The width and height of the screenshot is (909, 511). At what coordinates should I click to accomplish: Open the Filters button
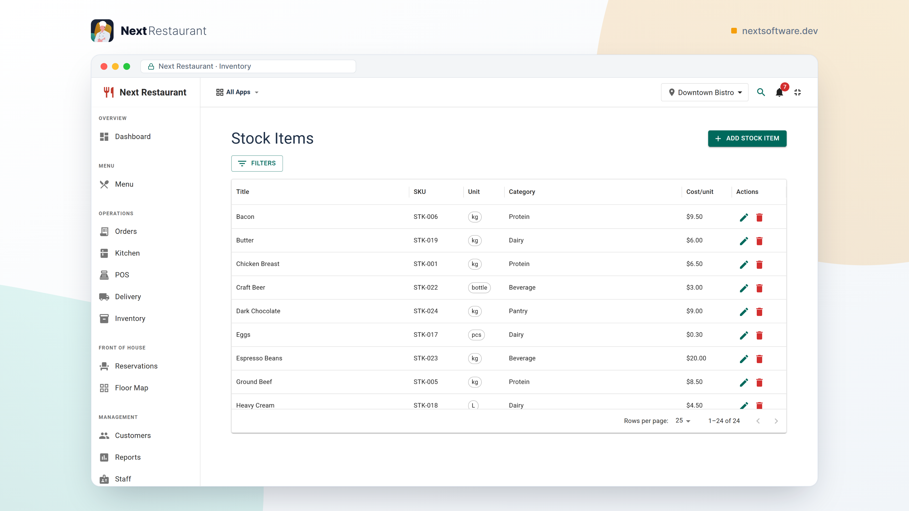tap(257, 163)
